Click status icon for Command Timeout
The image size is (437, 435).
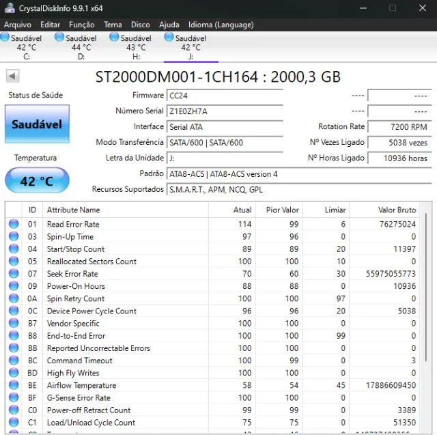click(x=14, y=361)
